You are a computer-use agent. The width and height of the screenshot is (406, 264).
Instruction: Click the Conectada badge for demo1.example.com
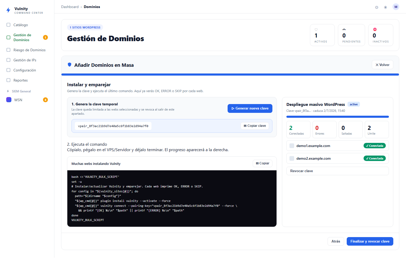coord(374,146)
